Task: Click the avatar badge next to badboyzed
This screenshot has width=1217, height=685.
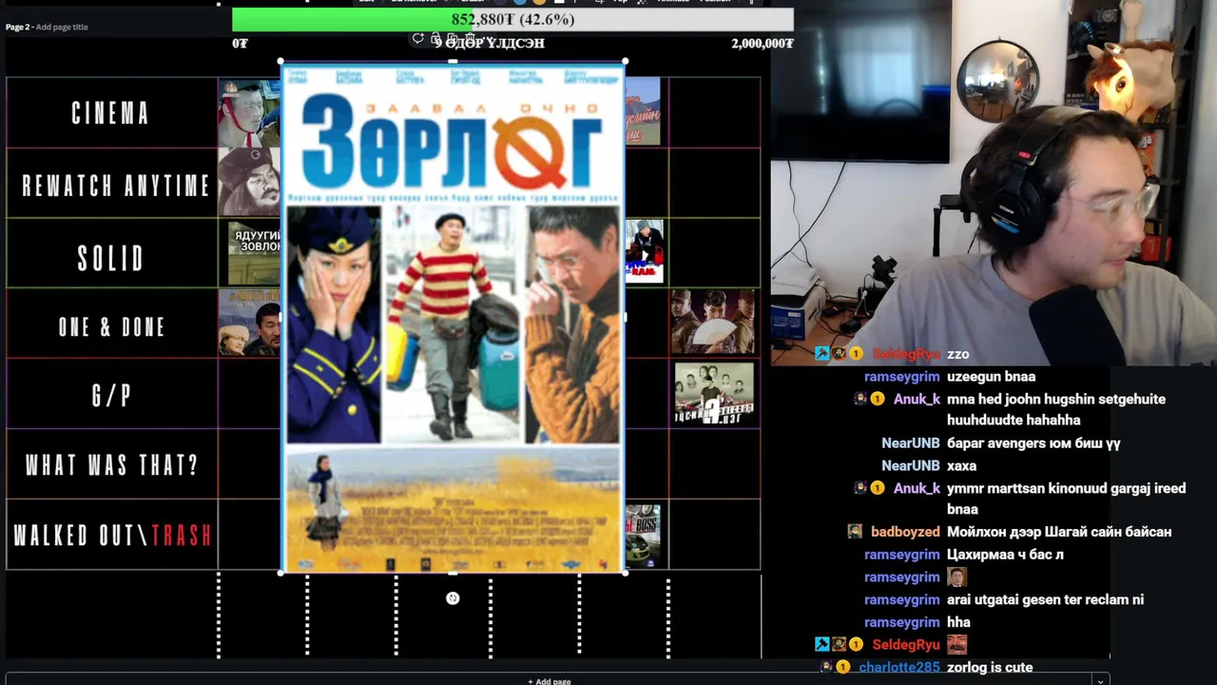Action: [855, 532]
